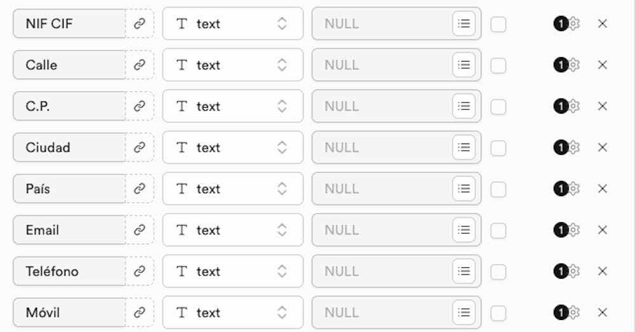Open the text type dropdown for Calle
This screenshot has width=635, height=332.
233,65
